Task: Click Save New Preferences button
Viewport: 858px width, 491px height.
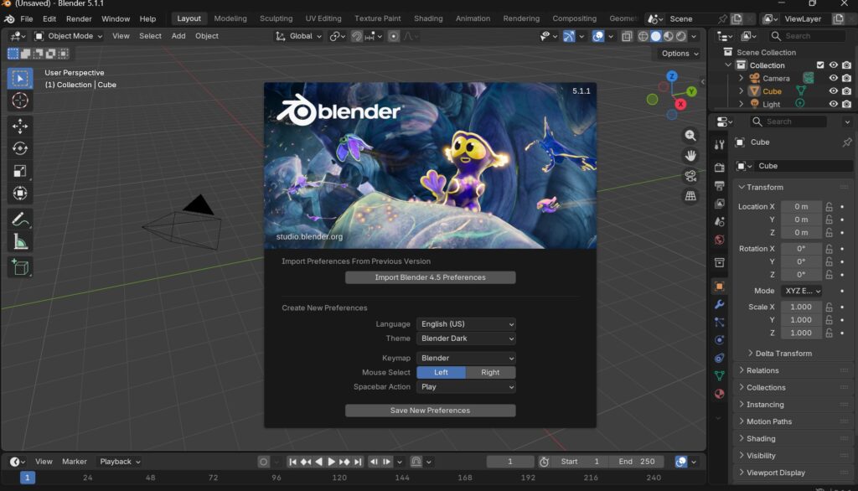Action: click(430, 411)
